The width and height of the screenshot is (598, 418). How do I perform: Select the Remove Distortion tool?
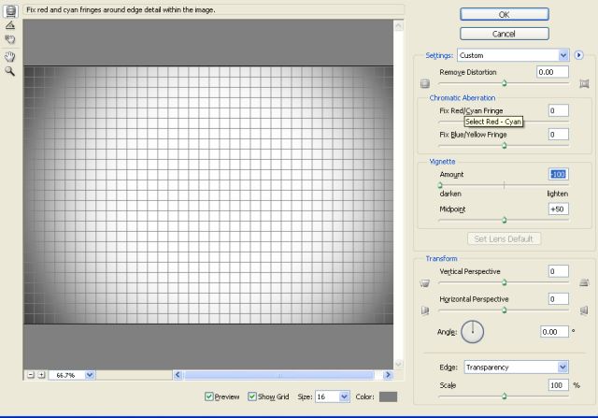tap(10, 10)
